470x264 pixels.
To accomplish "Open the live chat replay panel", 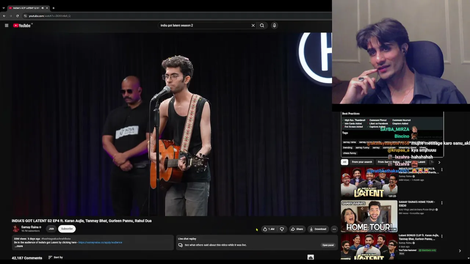I will click(328, 245).
